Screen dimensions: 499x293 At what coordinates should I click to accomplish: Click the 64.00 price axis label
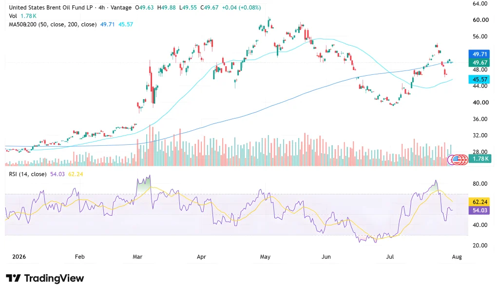pos(480,3)
